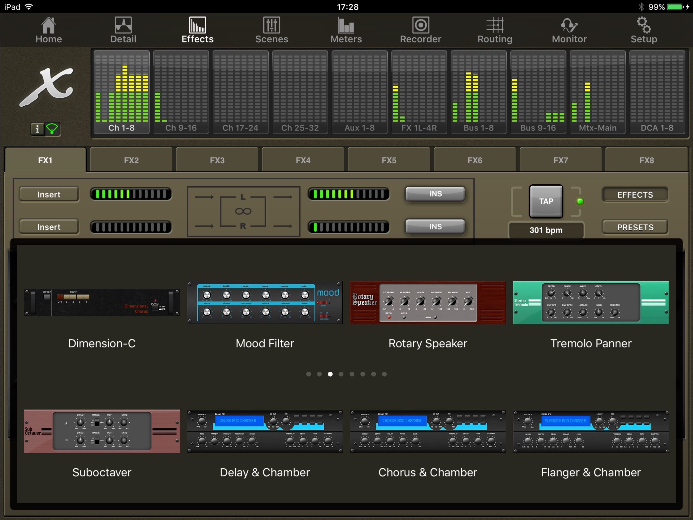Open the PRESETS list
693x520 pixels.
pos(635,227)
